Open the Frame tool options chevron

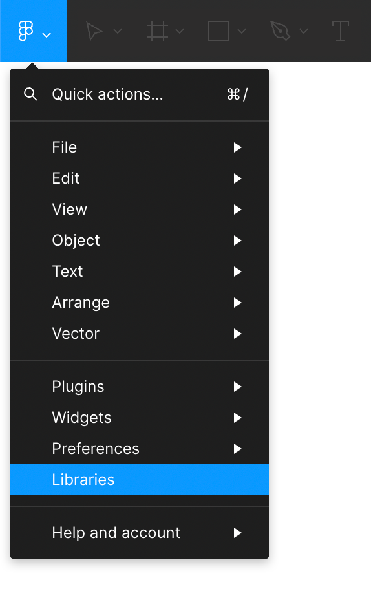180,31
